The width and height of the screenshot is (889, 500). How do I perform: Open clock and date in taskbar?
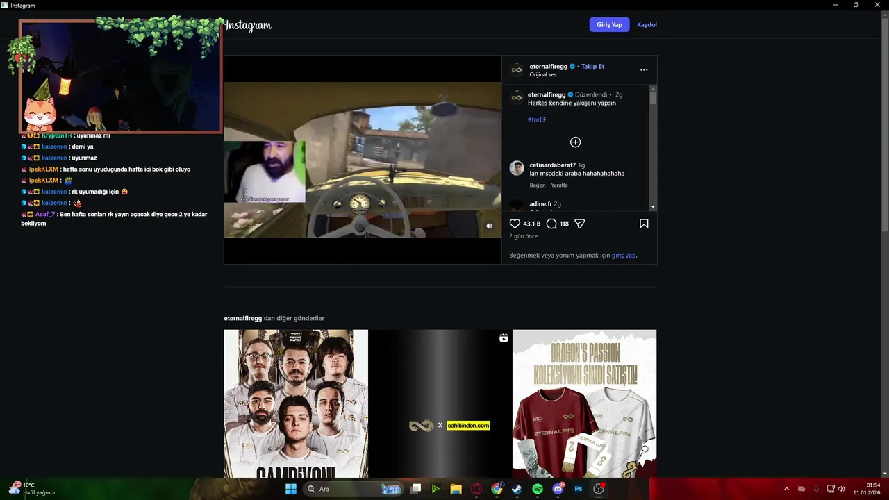pos(867,489)
